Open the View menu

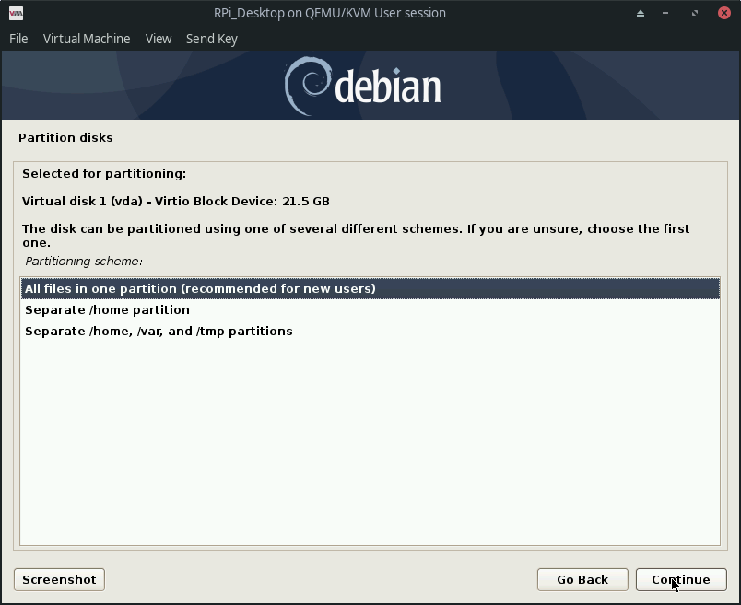coord(159,39)
